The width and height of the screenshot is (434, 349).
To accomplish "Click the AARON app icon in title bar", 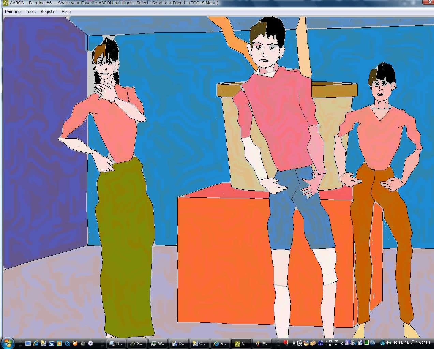I will point(5,3).
